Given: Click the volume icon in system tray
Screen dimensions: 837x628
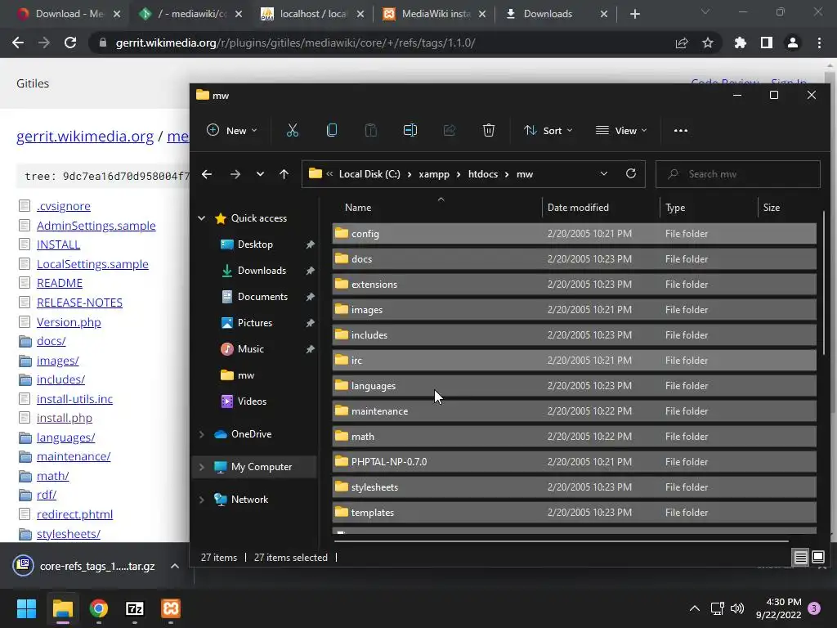Looking at the screenshot, I should click(737, 608).
